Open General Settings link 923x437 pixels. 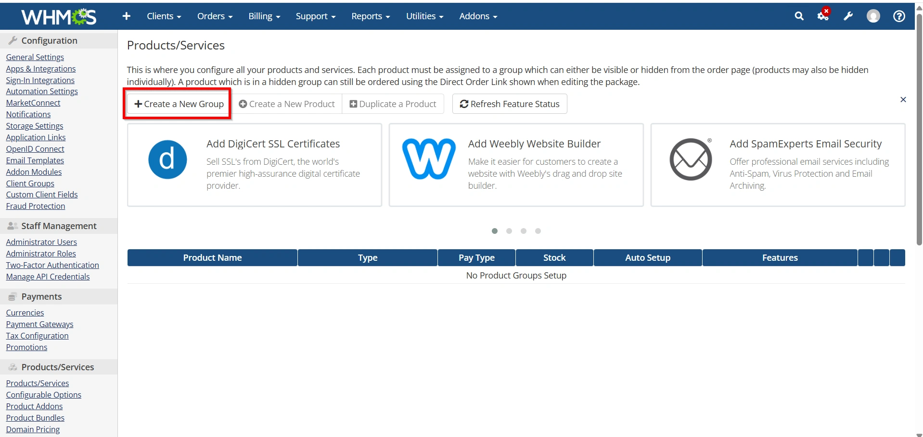pyautogui.click(x=35, y=57)
